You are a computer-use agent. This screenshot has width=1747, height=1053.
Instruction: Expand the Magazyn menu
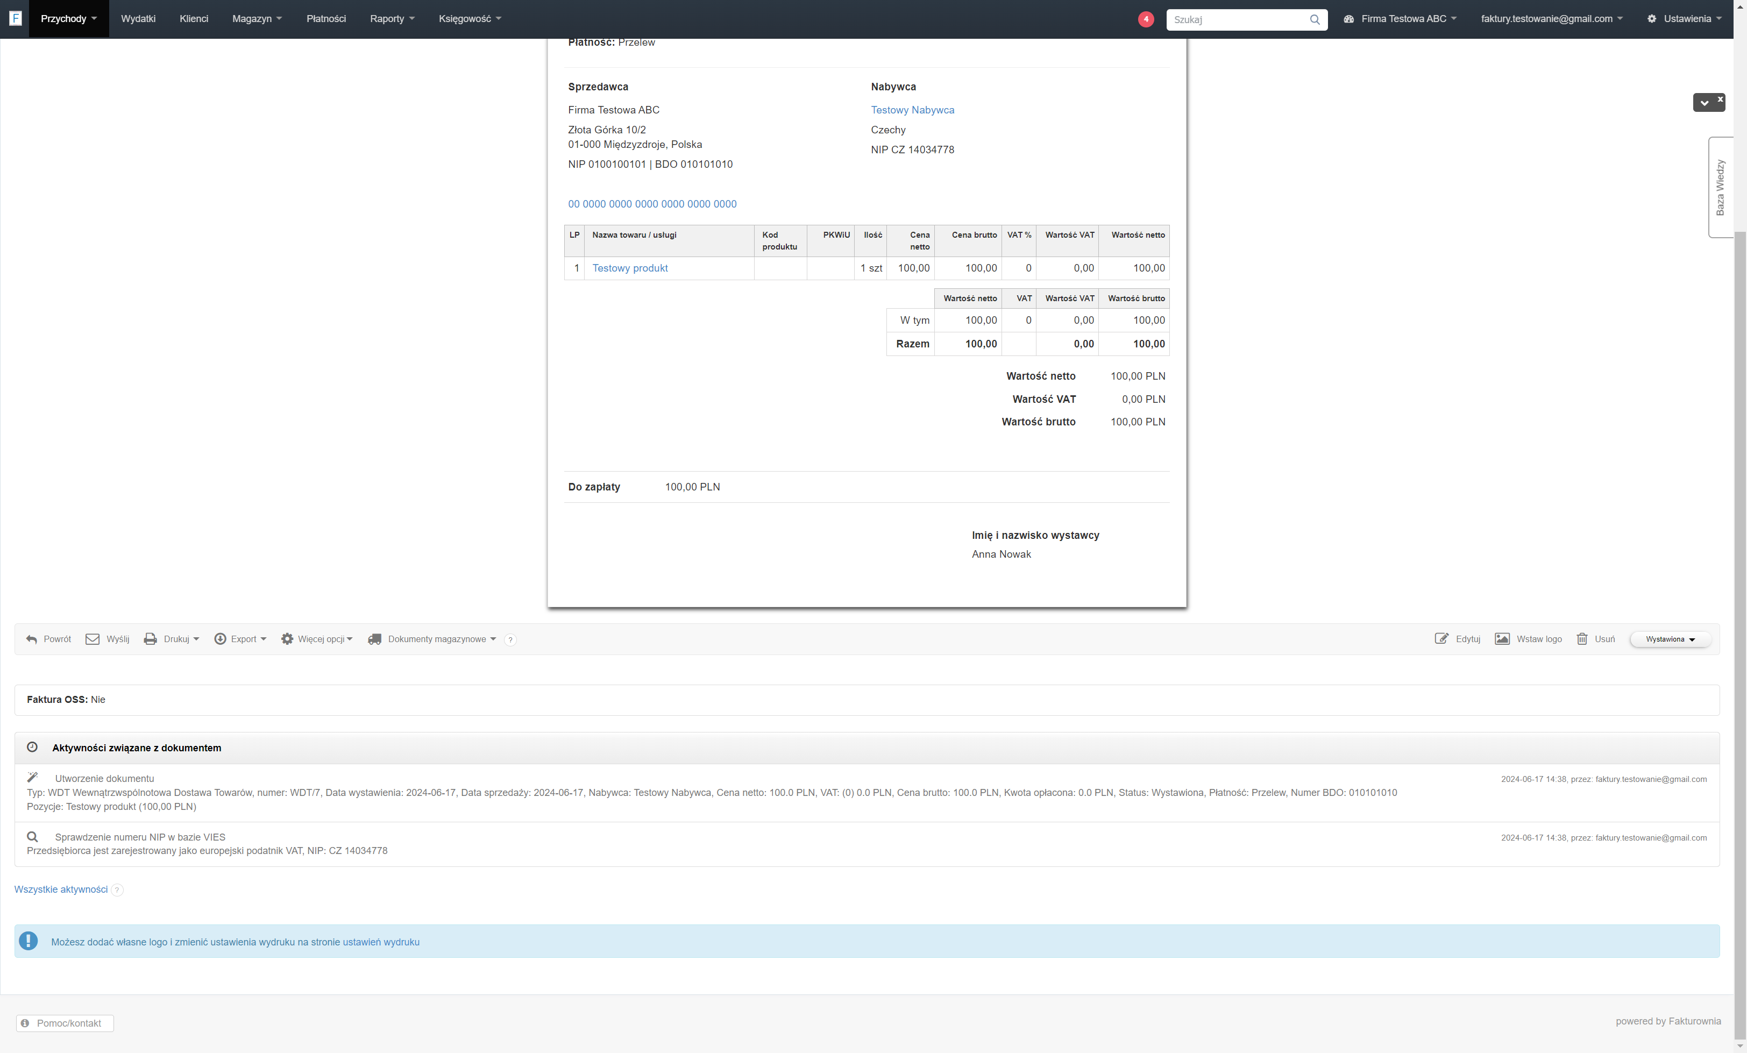click(257, 18)
